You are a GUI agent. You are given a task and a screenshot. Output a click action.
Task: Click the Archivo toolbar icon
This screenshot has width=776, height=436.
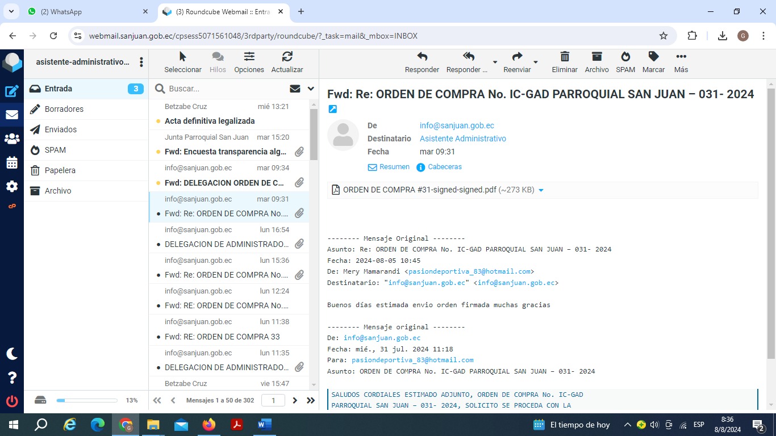pos(596,62)
